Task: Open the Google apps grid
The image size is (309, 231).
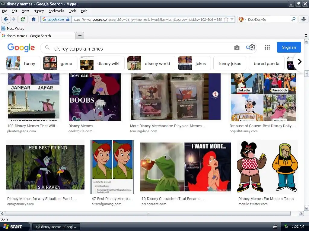Action: 267,47
